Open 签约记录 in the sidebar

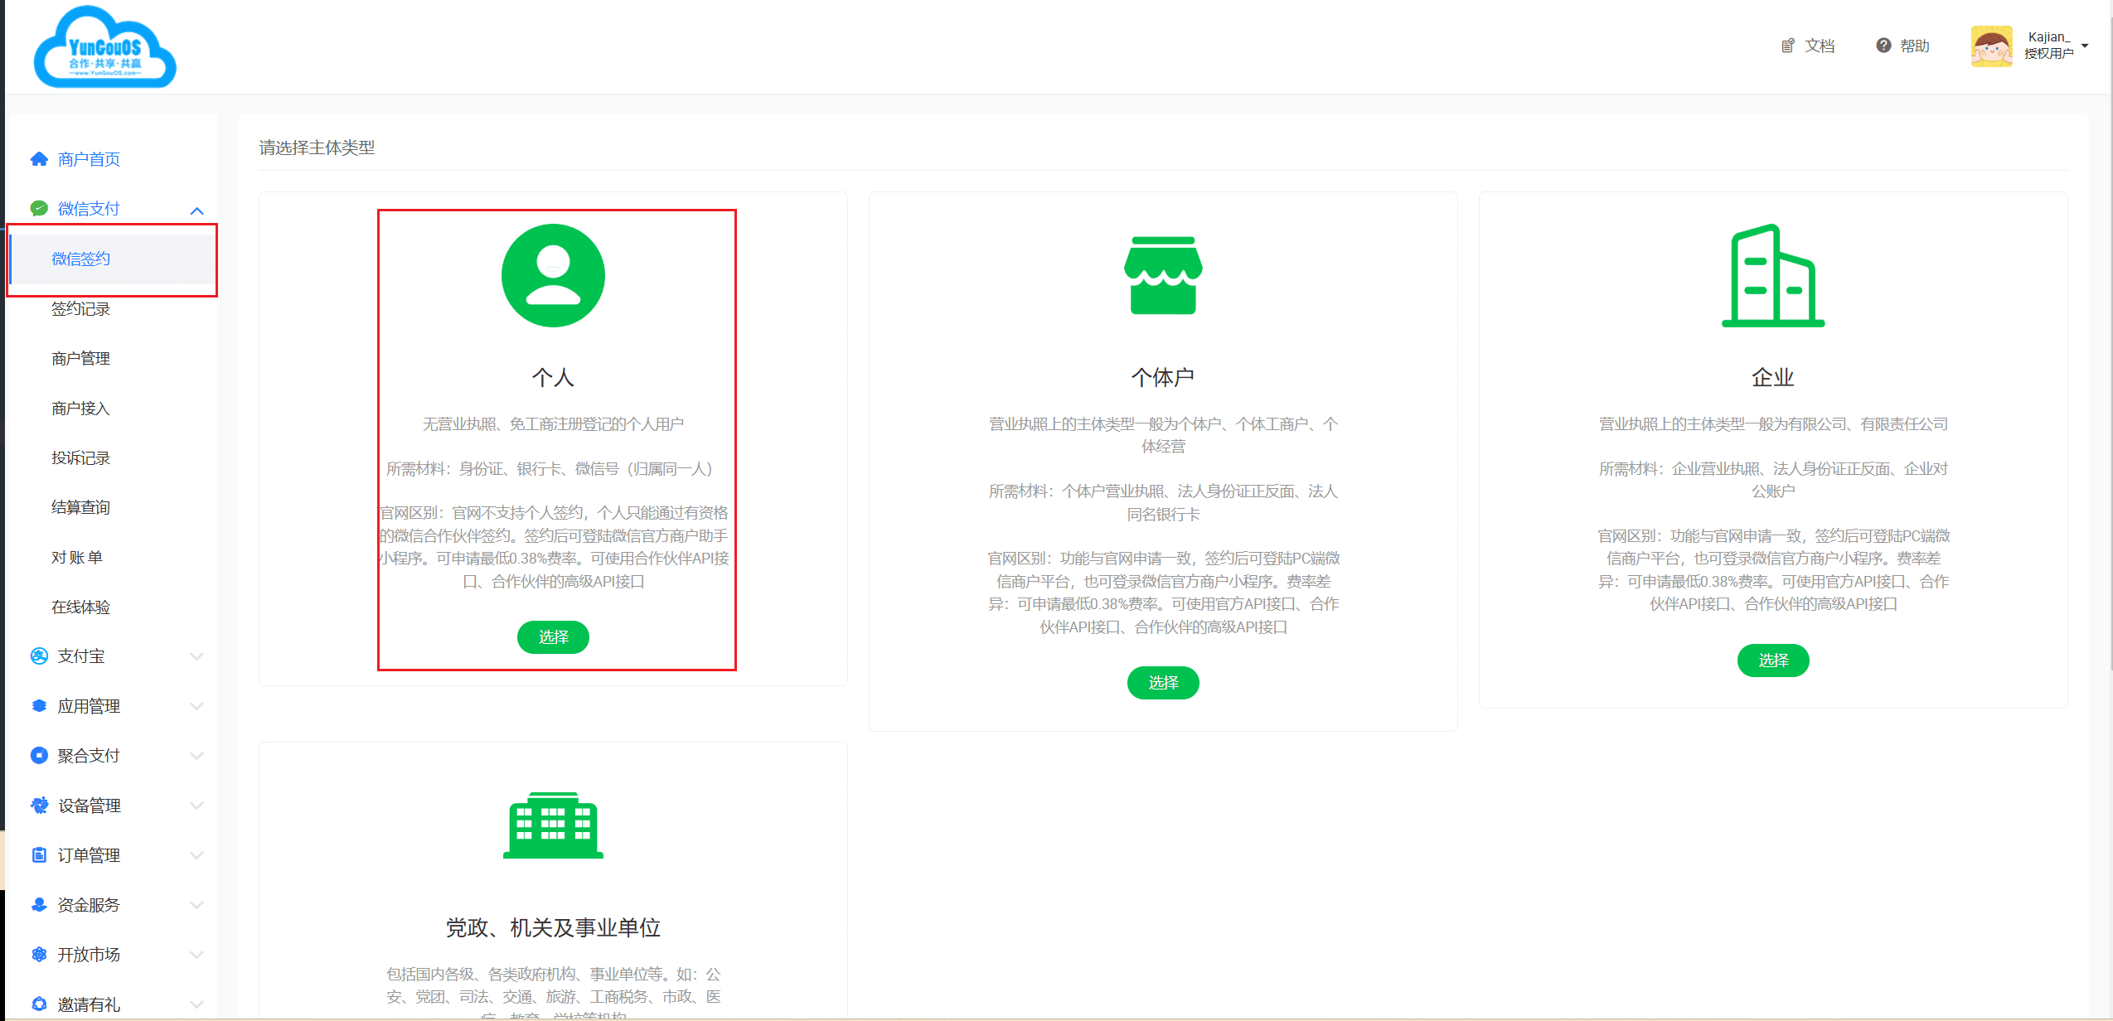[80, 309]
